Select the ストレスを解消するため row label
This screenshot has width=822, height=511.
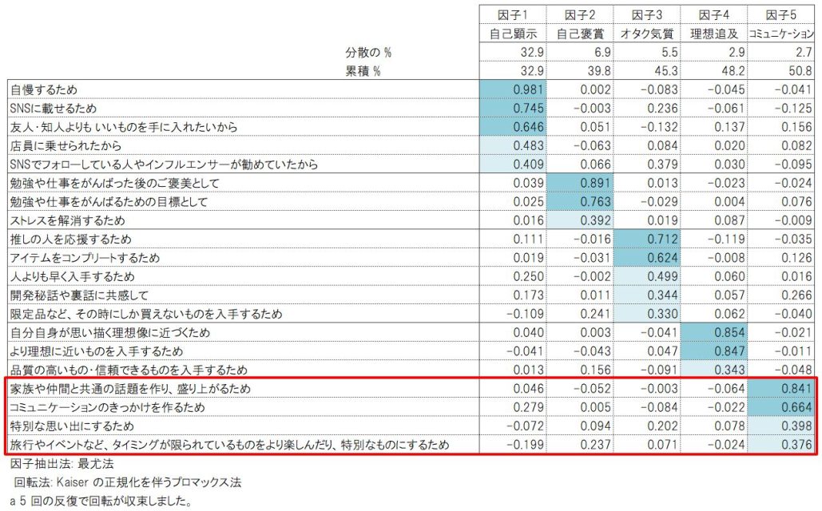(68, 220)
